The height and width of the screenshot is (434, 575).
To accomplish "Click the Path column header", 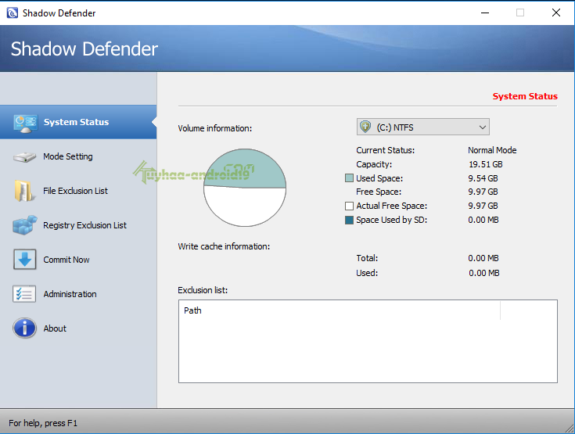I will [192, 310].
